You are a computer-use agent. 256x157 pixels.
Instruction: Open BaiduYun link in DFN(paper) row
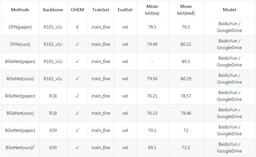[228, 24]
